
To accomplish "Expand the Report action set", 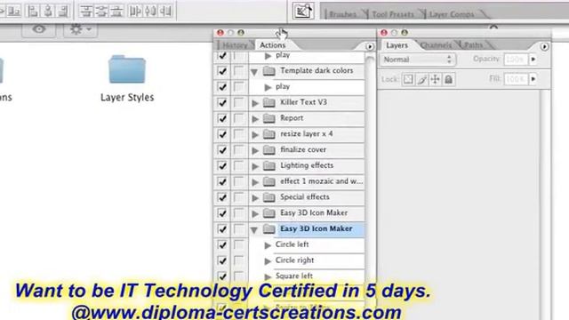I will pyautogui.click(x=255, y=119).
